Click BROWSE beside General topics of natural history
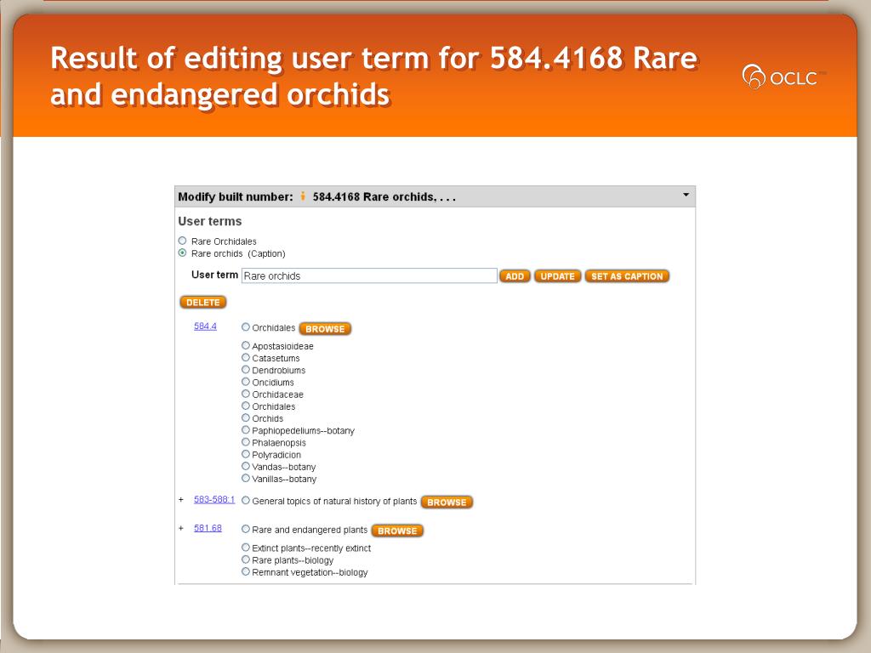This screenshot has height=653, width=871. pos(447,502)
